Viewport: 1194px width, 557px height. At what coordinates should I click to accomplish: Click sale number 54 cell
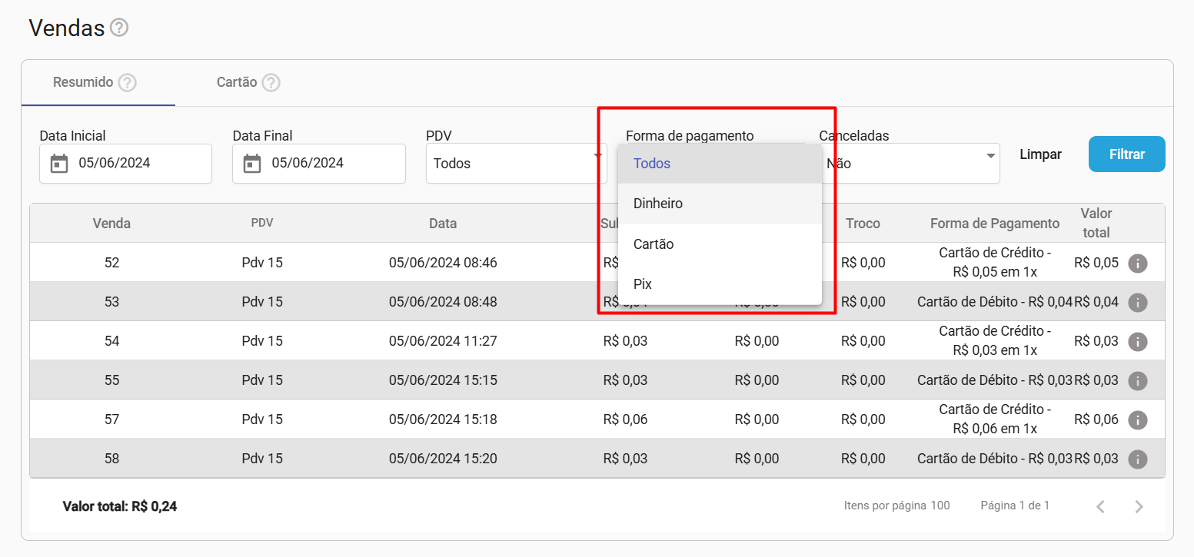[x=111, y=341]
